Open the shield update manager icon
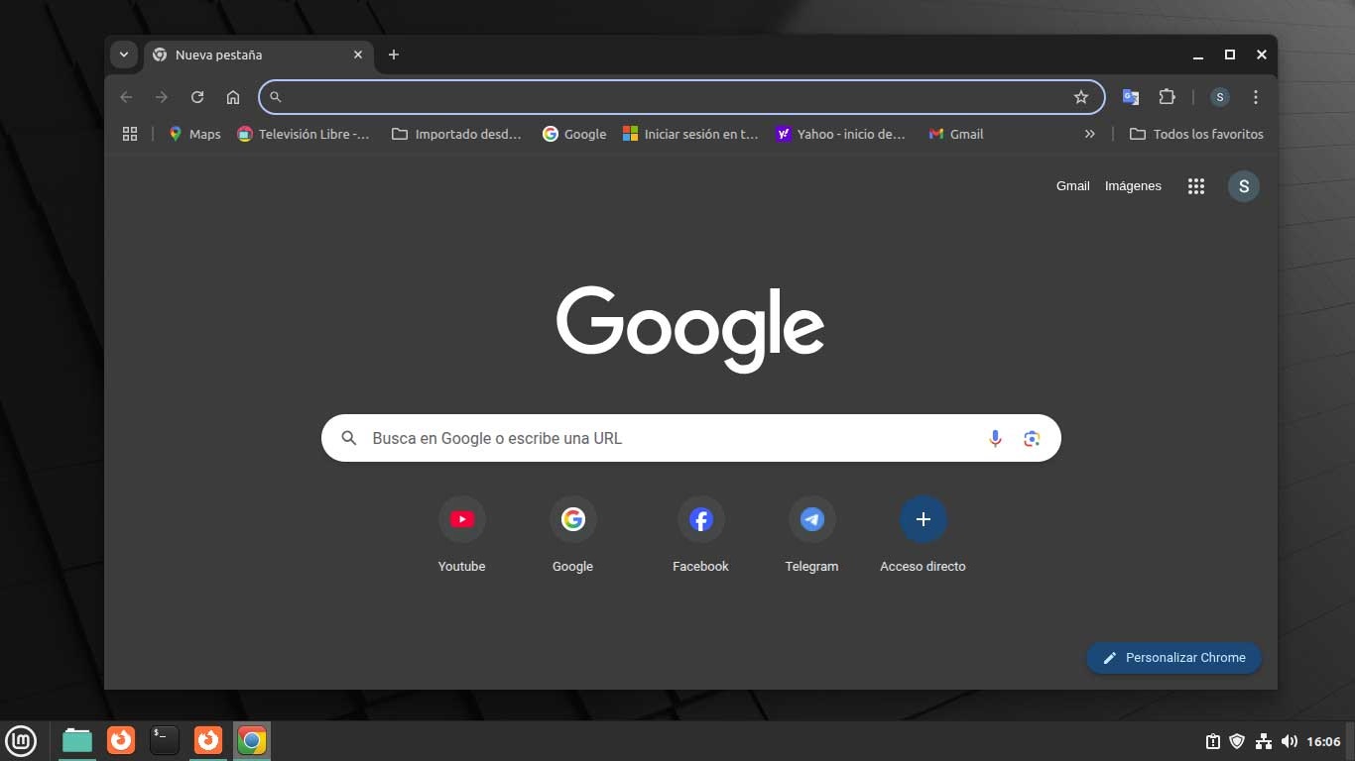Viewport: 1355px width, 761px height. [x=1237, y=741]
